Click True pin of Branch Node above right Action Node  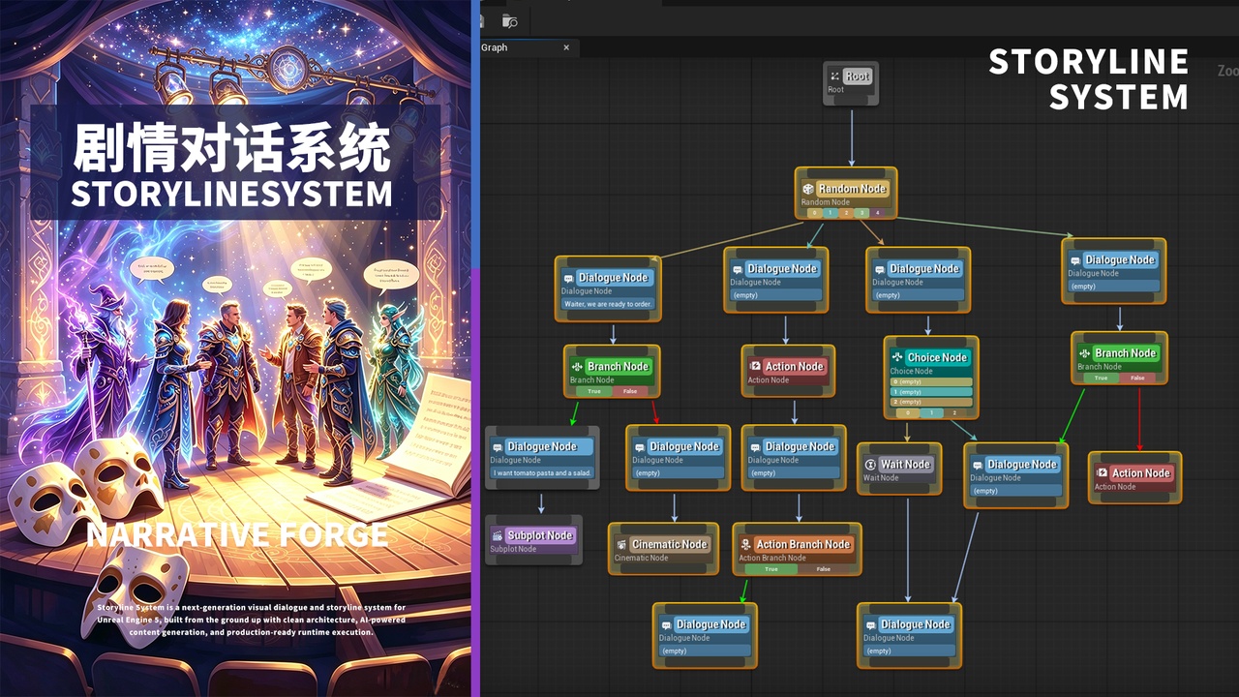pos(1102,378)
